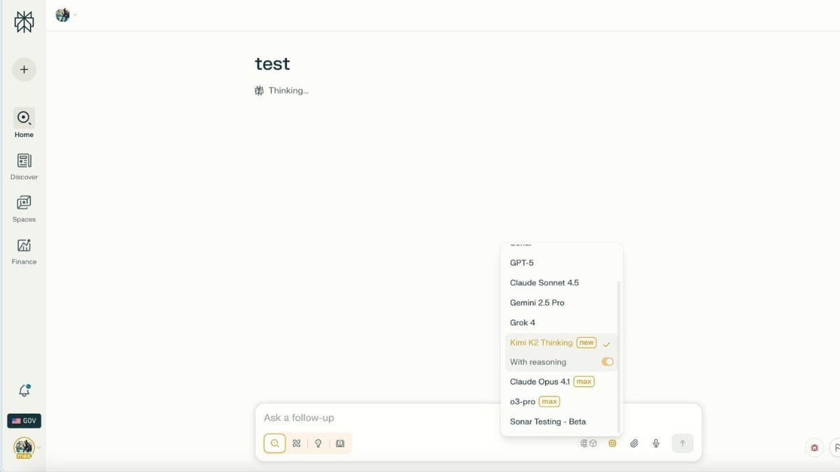
Task: Click the paperclip attach file icon
Action: [x=634, y=443]
